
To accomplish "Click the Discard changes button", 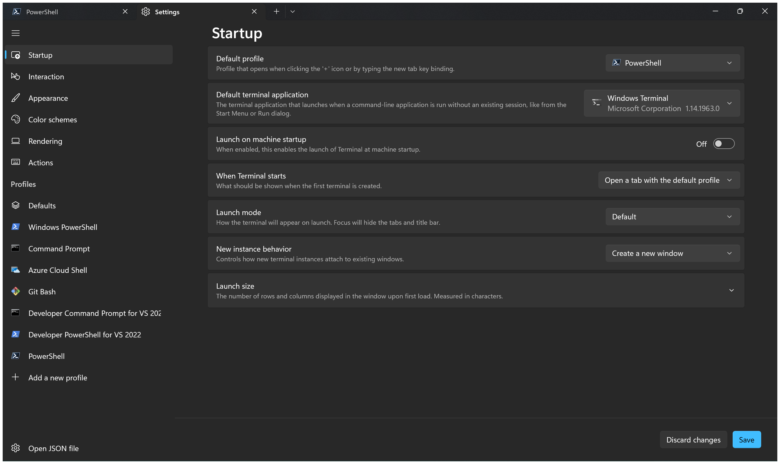I will click(693, 440).
